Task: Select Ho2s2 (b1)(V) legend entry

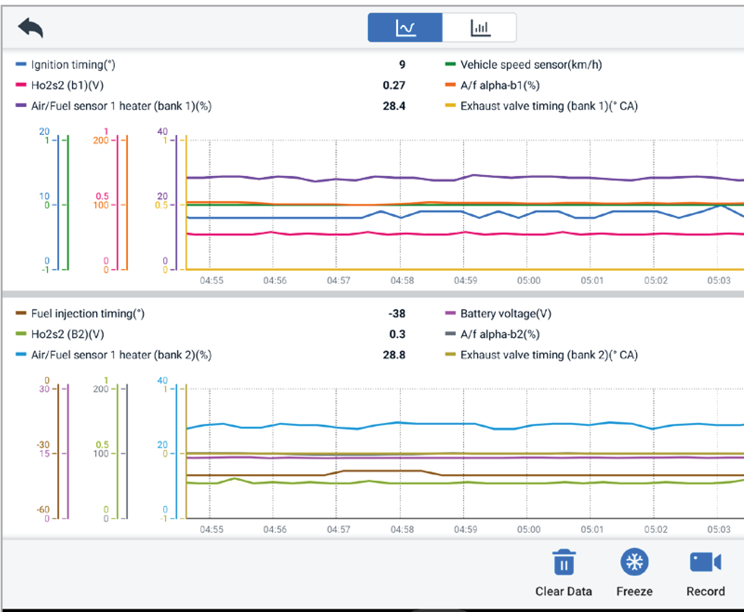Action: [67, 85]
